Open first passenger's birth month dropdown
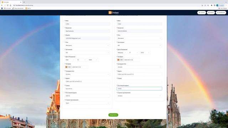 (70, 60)
